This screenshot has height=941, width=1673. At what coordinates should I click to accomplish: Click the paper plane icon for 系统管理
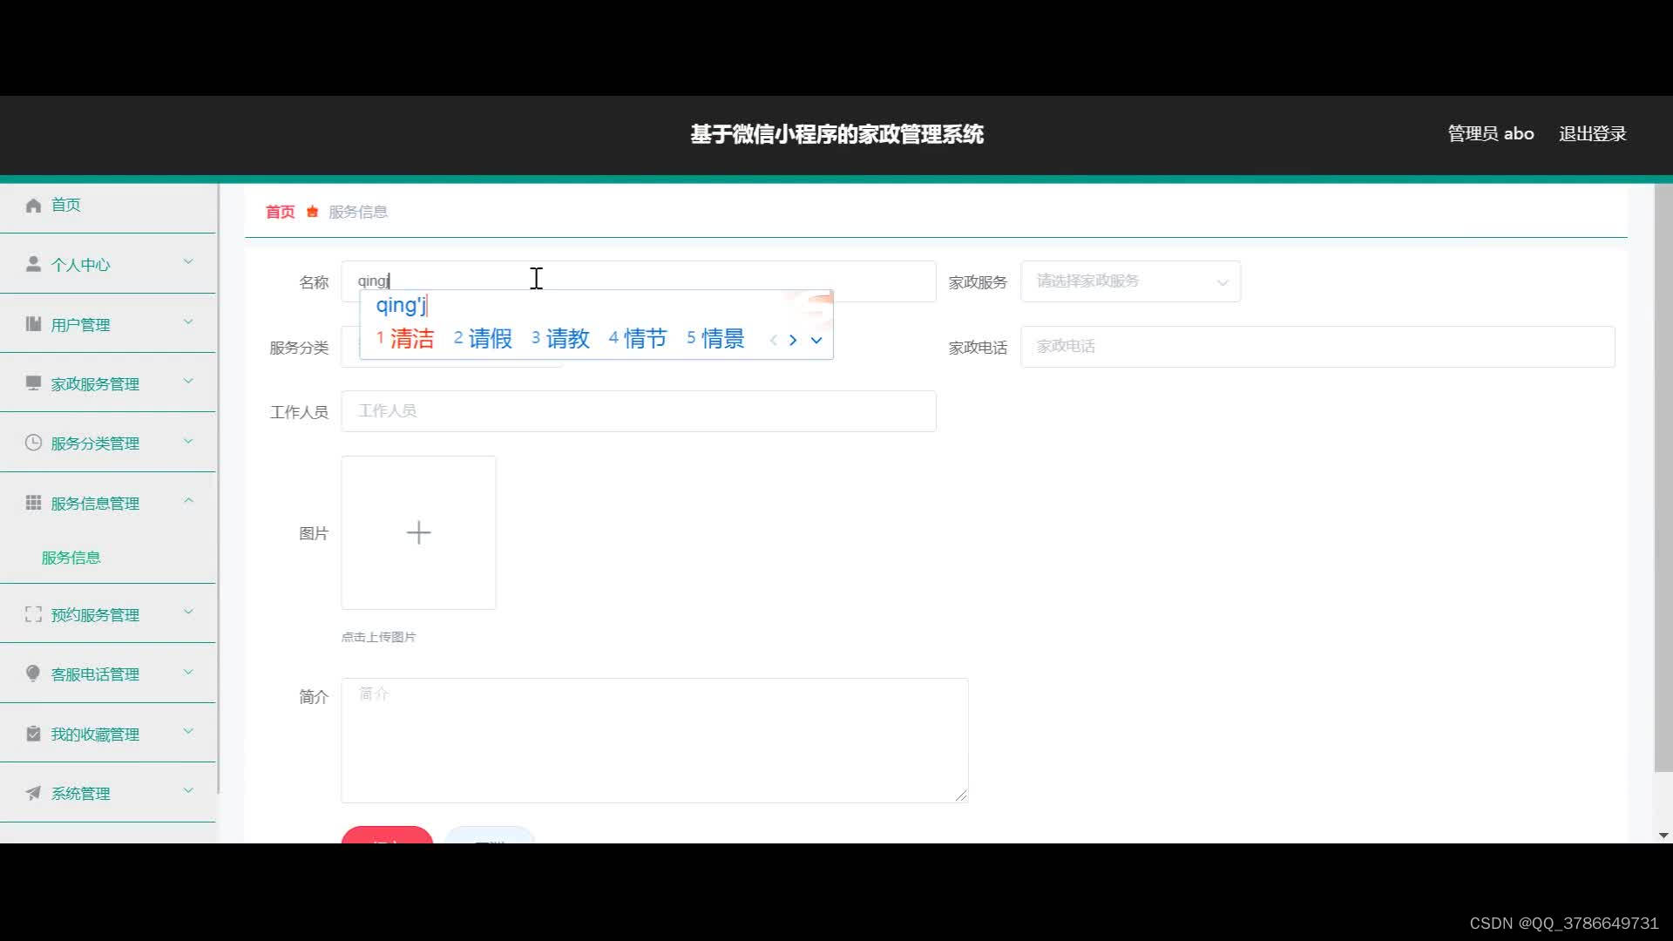click(x=33, y=793)
